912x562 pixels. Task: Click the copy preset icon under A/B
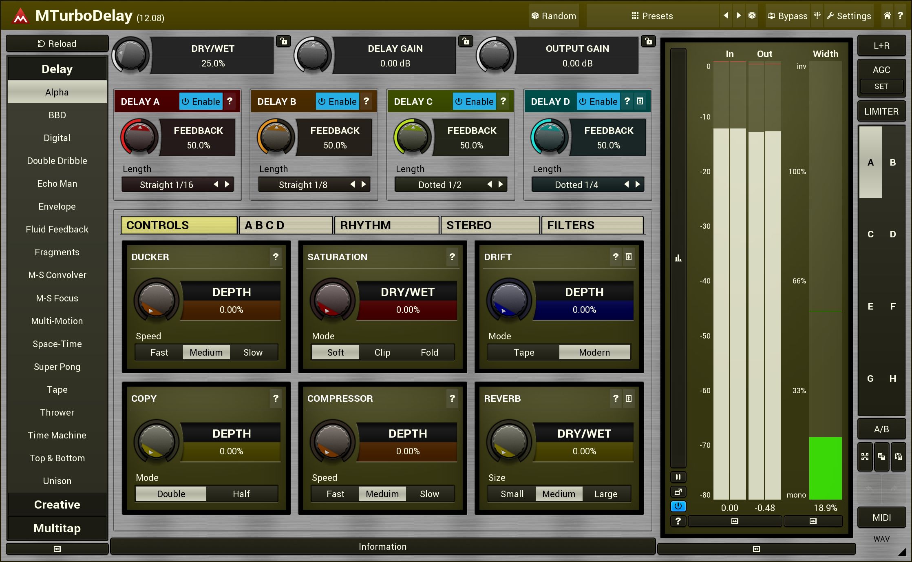pos(881,456)
